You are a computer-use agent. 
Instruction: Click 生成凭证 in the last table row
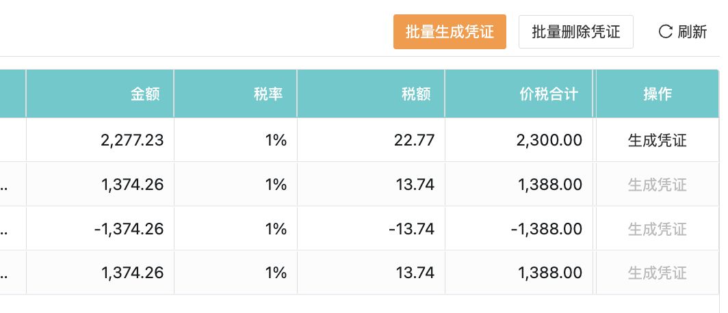tap(657, 273)
